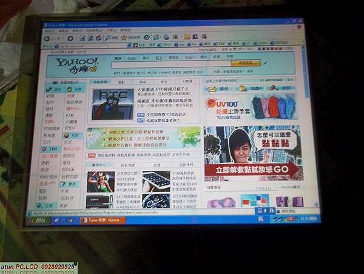Viewport: 364px width, 274px height.
Task: Open Favorites with the star toolbar icon
Action: coord(124,38)
